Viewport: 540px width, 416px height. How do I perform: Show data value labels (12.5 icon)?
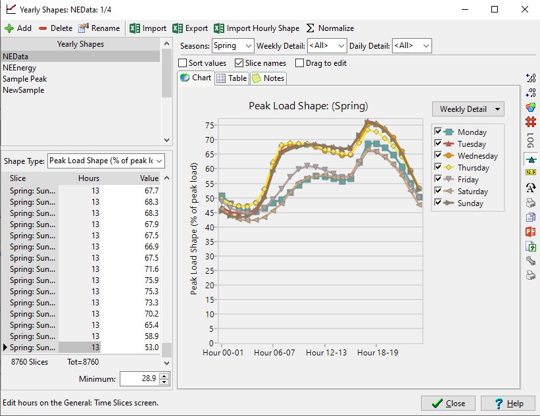click(531, 172)
